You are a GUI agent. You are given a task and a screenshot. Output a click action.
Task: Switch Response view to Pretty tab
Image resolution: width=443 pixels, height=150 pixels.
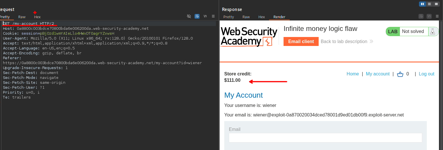tap(229, 17)
